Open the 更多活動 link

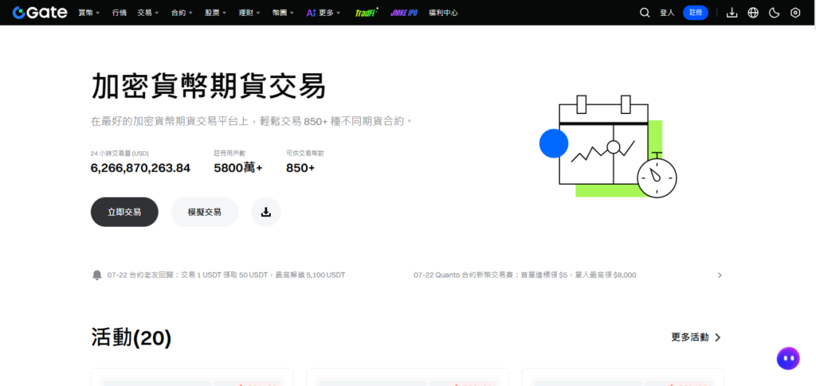(696, 337)
